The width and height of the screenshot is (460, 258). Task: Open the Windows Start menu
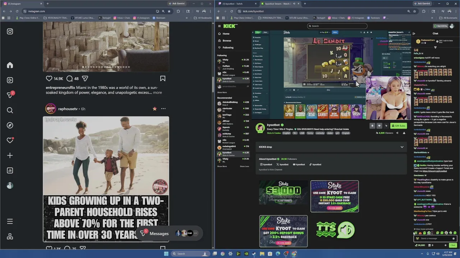(x=166, y=254)
